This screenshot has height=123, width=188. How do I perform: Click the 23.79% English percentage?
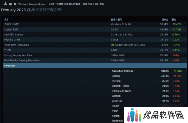pyautogui.click(x=165, y=76)
